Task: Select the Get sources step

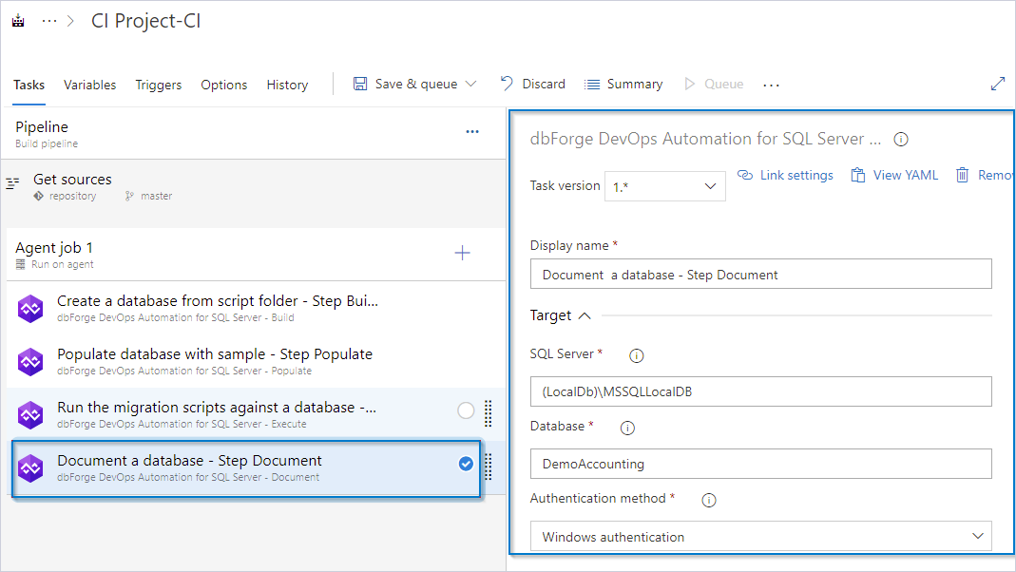Action: tap(253, 186)
